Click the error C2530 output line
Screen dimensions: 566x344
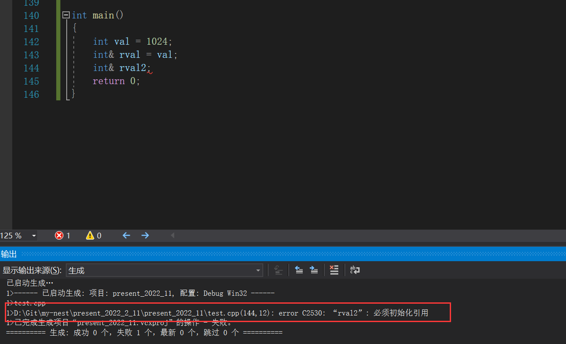217,313
